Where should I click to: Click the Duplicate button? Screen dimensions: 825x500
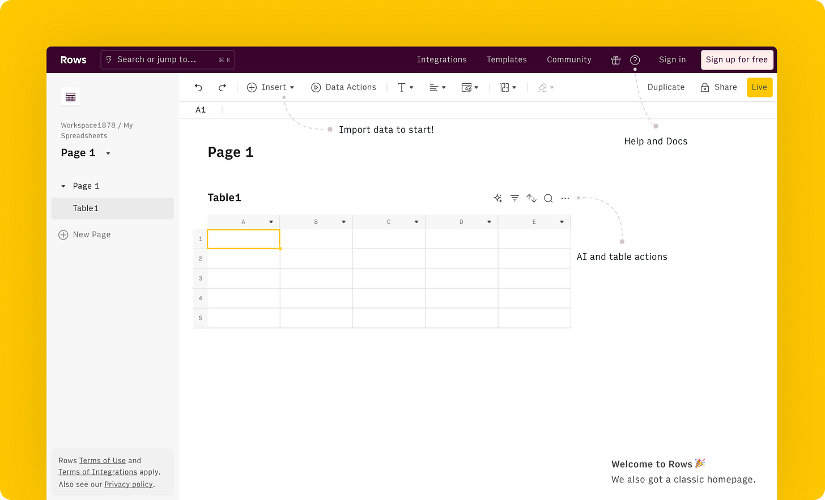point(666,87)
